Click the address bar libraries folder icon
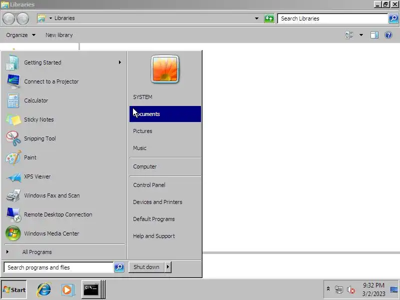Viewport: 400px width, 300px height. (x=41, y=18)
